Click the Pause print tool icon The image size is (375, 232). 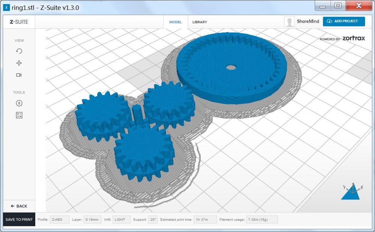click(19, 103)
